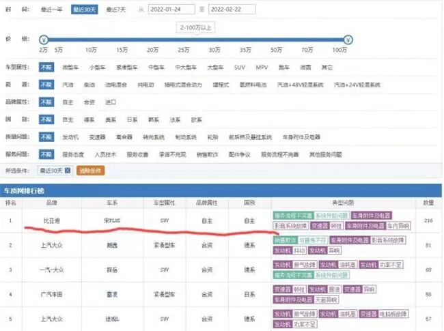Filter by 汽油+48V轻混系统 energy type

[x=300, y=85]
